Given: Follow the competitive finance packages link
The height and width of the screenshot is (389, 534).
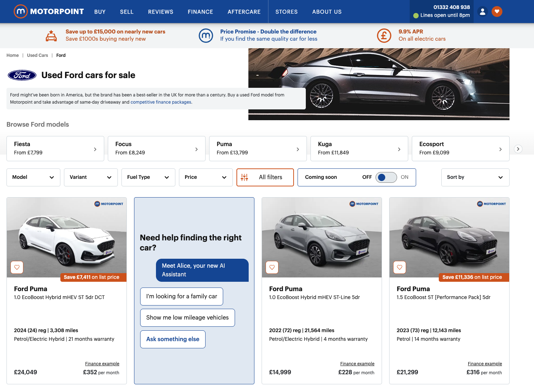Looking at the screenshot, I should [161, 102].
